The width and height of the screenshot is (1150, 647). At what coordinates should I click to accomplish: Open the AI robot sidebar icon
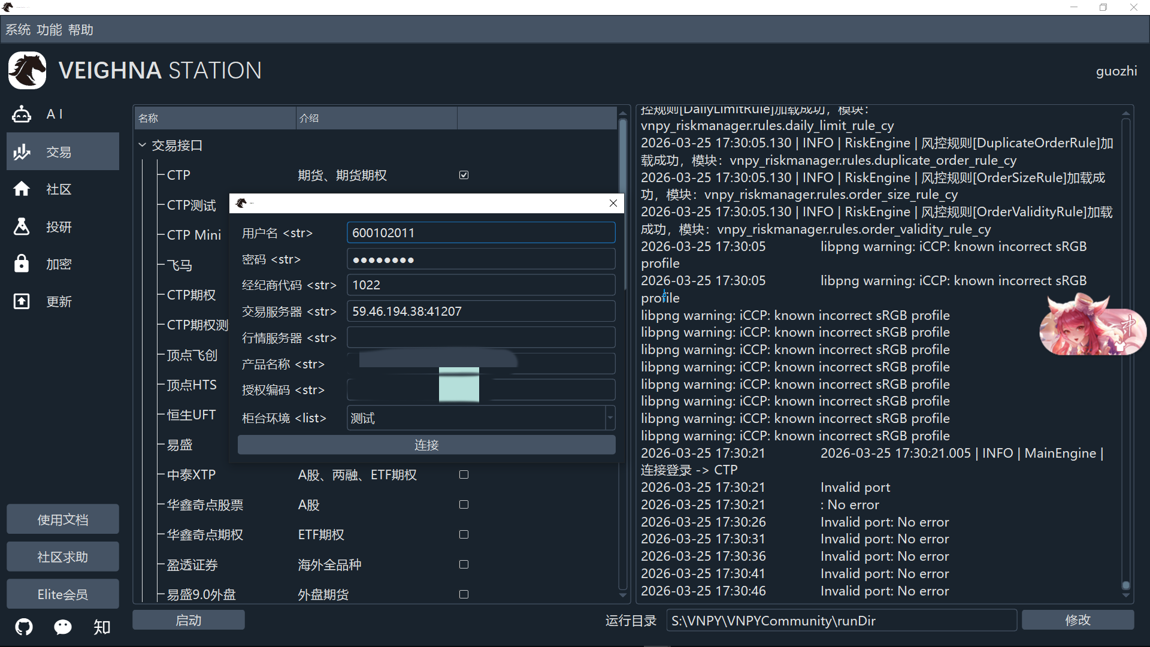tap(22, 114)
